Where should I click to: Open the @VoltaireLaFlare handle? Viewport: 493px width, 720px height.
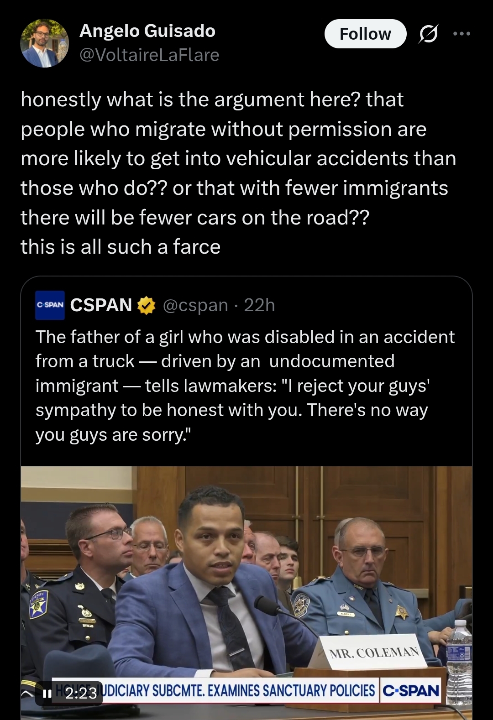click(x=149, y=55)
